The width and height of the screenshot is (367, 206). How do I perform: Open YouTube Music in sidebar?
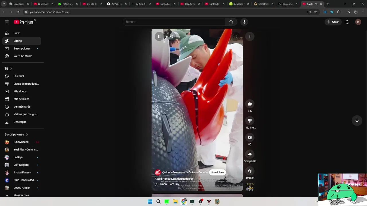22,56
